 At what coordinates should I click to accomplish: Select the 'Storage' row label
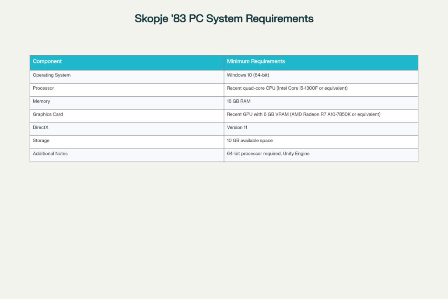(41, 141)
